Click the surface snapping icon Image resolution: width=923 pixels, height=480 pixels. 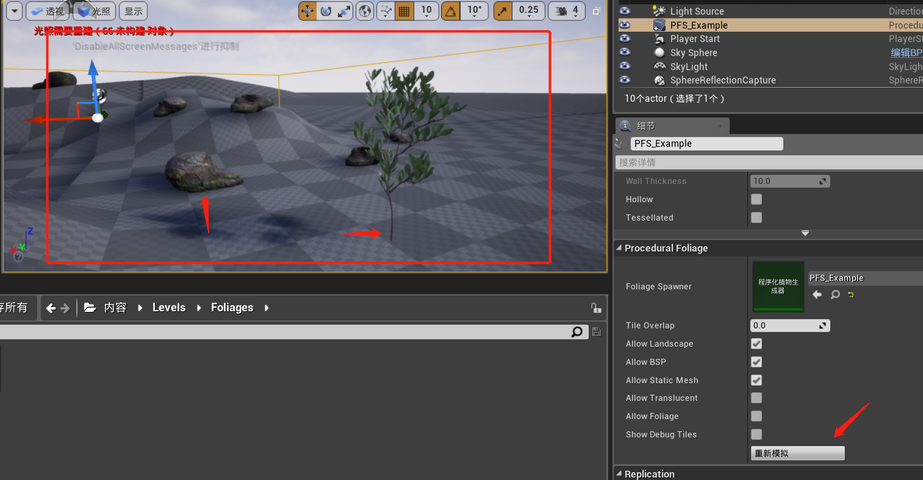point(386,11)
